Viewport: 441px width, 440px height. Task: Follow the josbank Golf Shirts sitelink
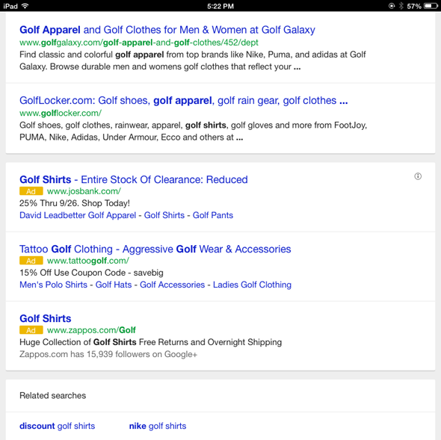click(x=164, y=215)
